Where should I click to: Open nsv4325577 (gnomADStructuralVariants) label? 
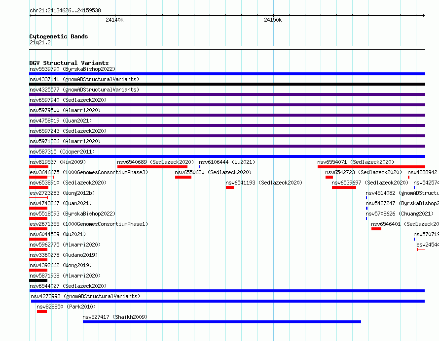coord(84,90)
